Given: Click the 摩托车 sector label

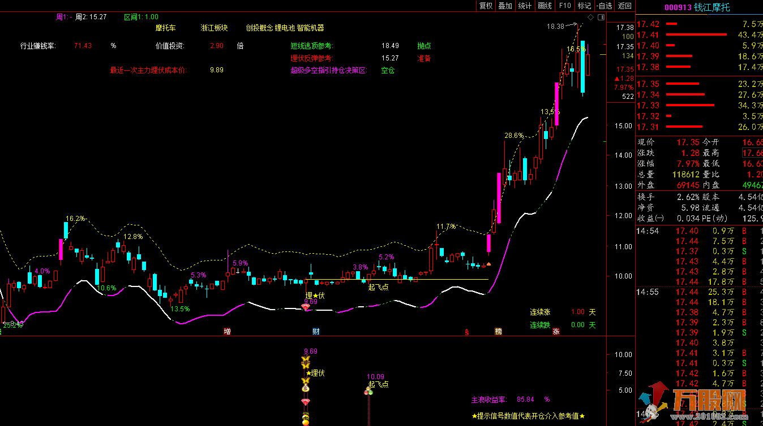Looking at the screenshot, I should (x=166, y=28).
